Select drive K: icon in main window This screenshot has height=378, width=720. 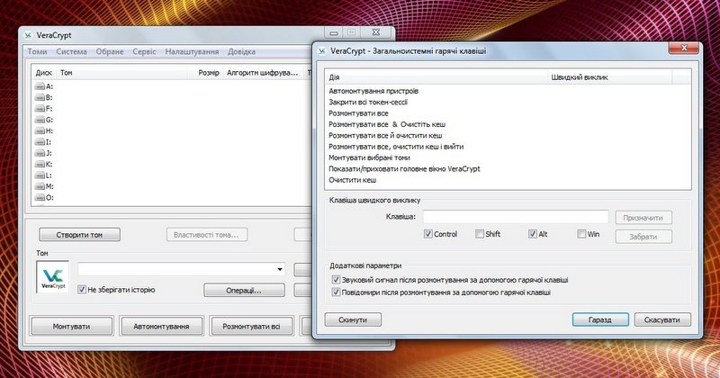click(x=40, y=164)
